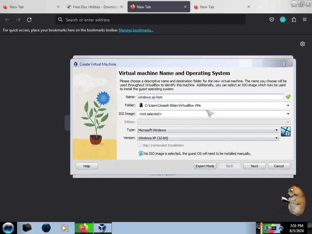This screenshot has width=312, height=234.
Task: Select the active middle New Tab
Action: [158, 7]
